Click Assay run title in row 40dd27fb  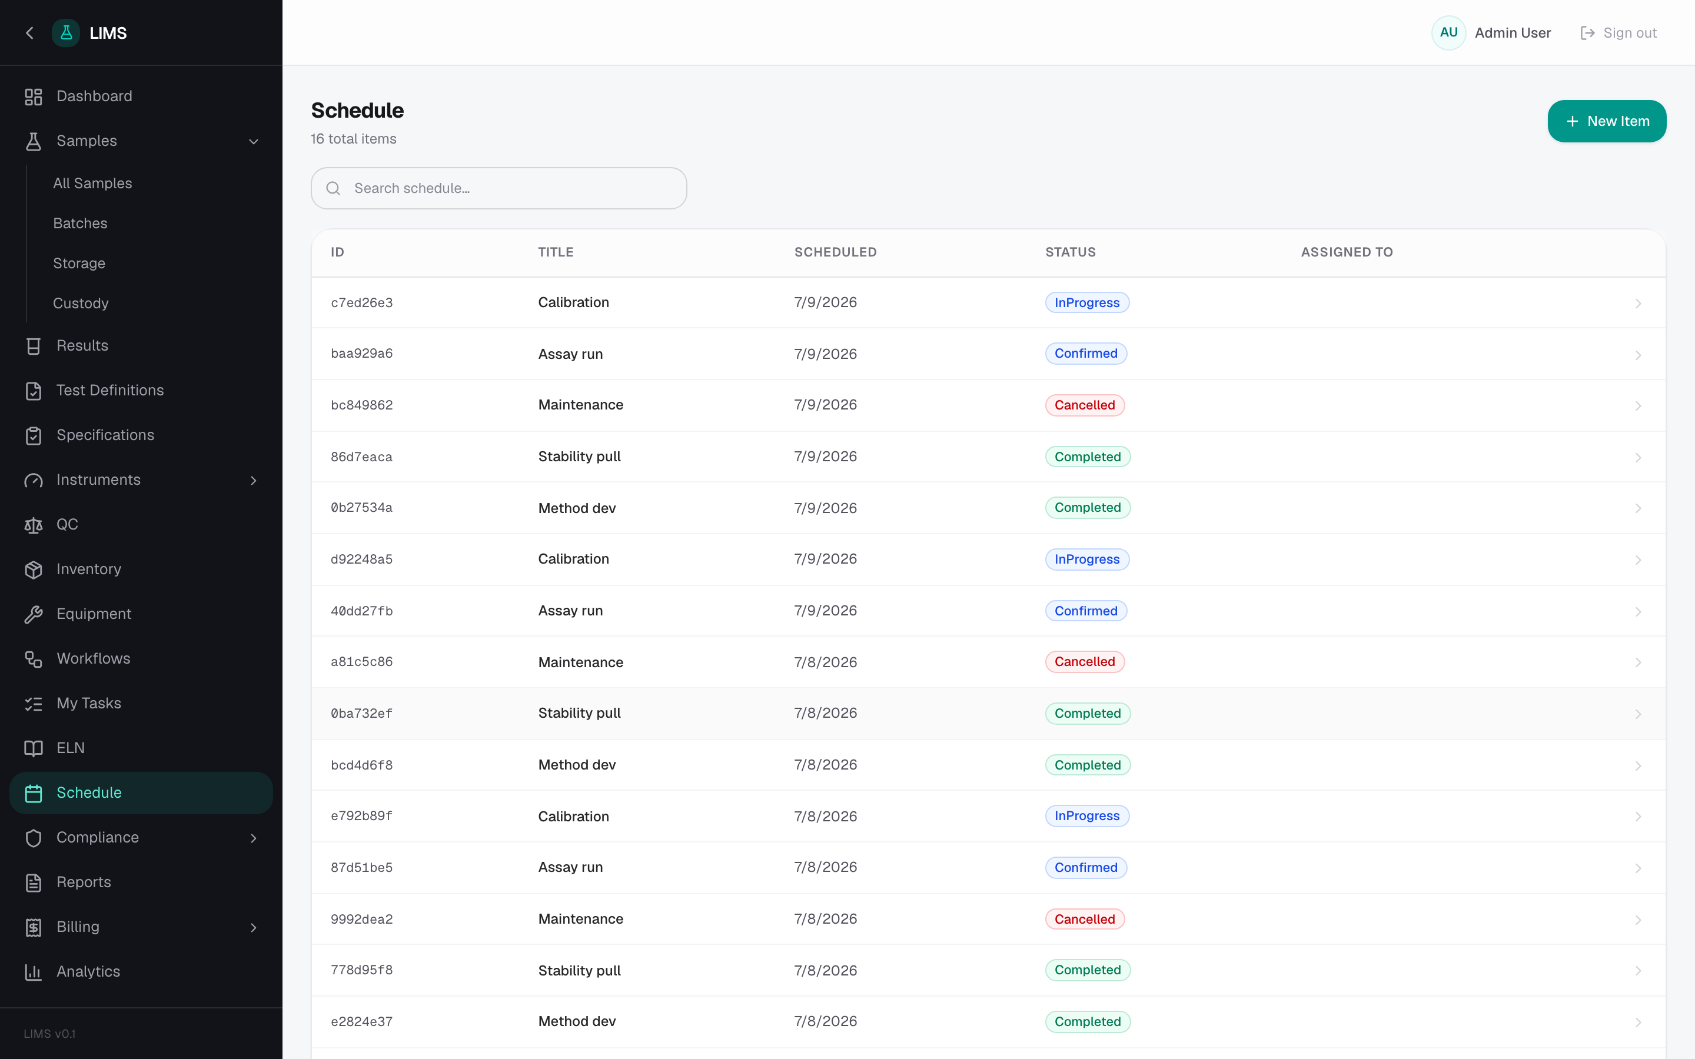[x=570, y=611]
